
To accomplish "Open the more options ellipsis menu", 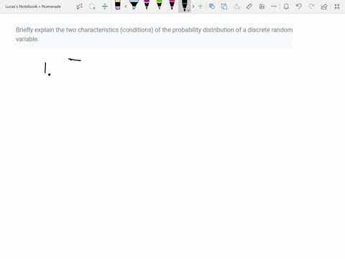I will point(274,6).
